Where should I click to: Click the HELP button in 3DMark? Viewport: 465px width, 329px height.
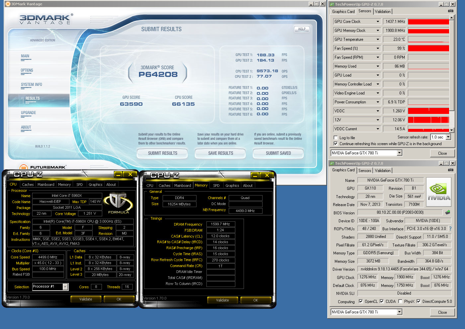pyautogui.click(x=302, y=29)
